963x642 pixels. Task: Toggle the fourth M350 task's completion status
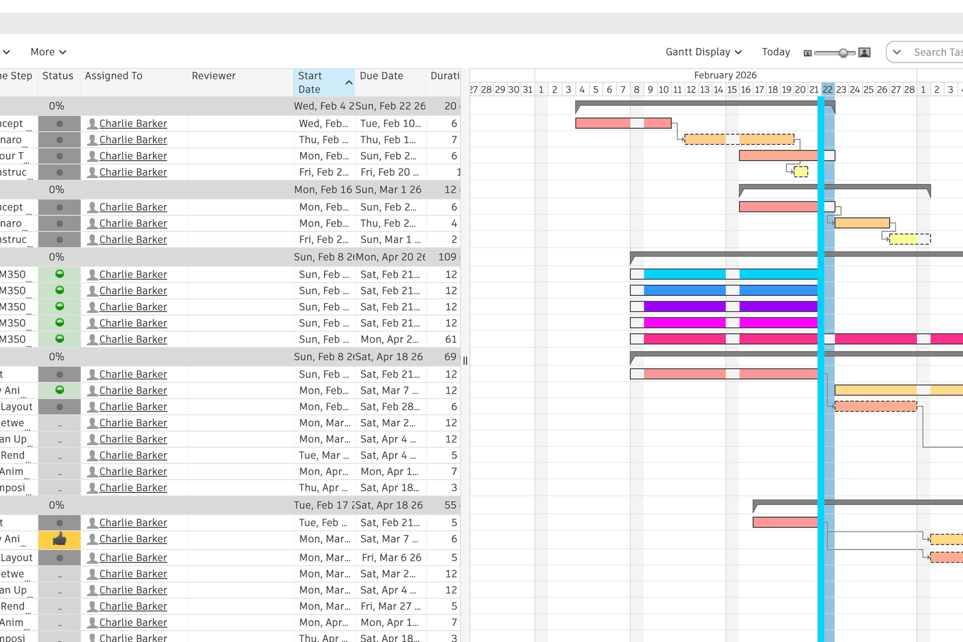pyautogui.click(x=60, y=323)
